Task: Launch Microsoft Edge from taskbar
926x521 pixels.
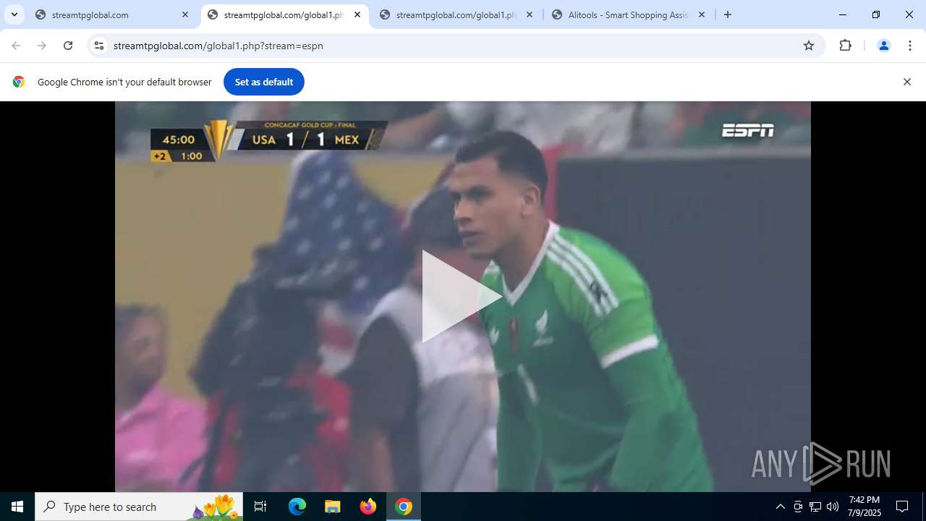Action: point(297,507)
